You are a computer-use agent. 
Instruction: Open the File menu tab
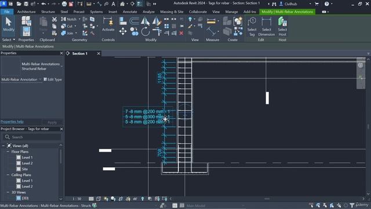[7, 12]
